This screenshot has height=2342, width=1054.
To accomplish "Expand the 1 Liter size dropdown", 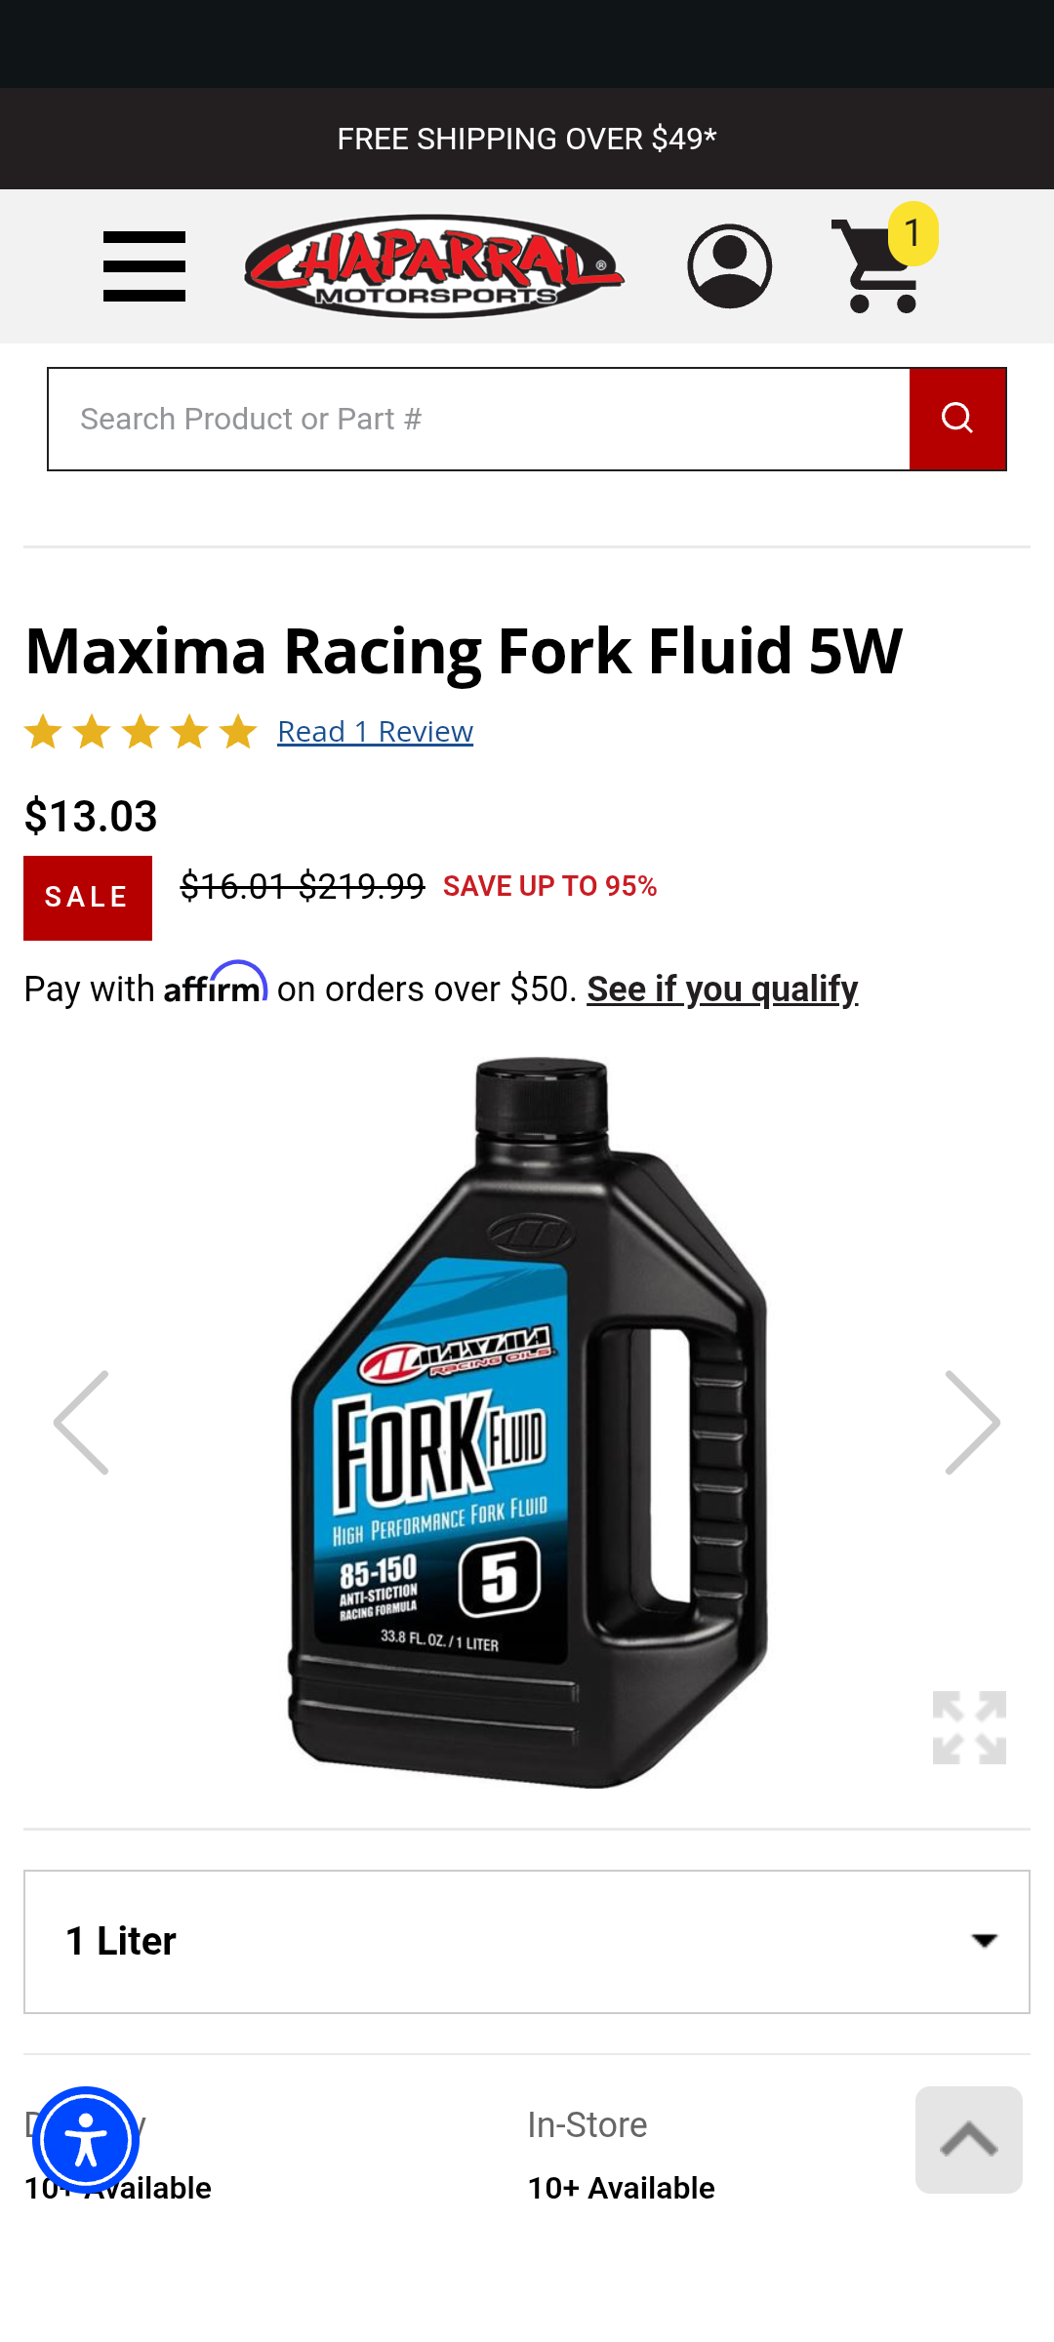I will [x=527, y=1942].
